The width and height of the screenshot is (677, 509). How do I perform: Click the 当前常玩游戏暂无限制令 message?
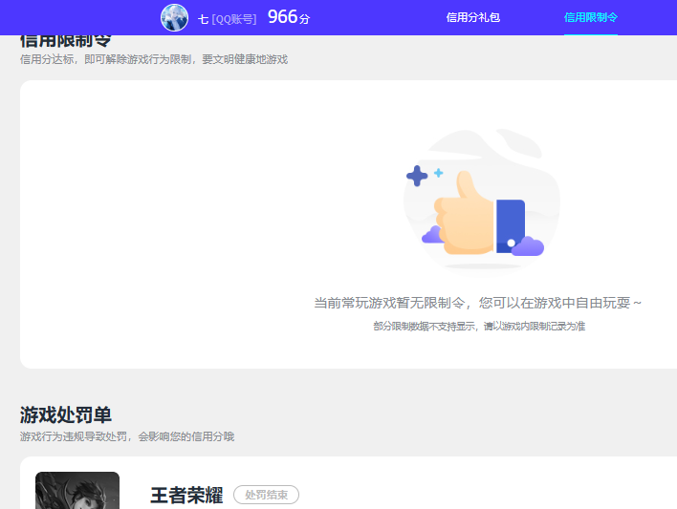[477, 304]
